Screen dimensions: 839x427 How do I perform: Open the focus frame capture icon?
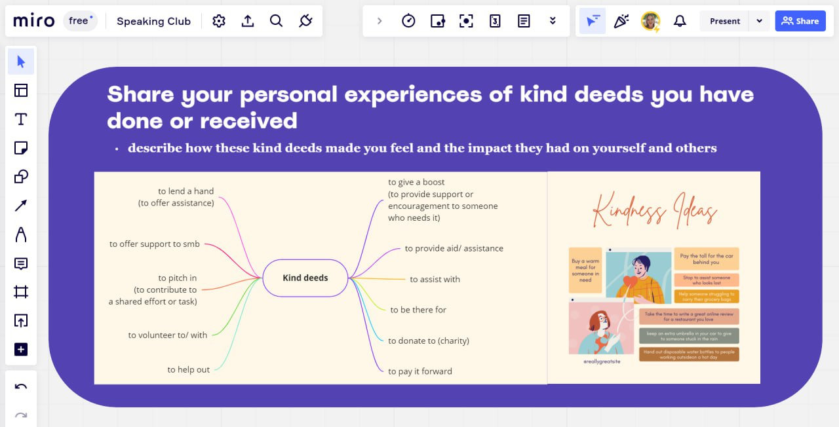tap(466, 21)
